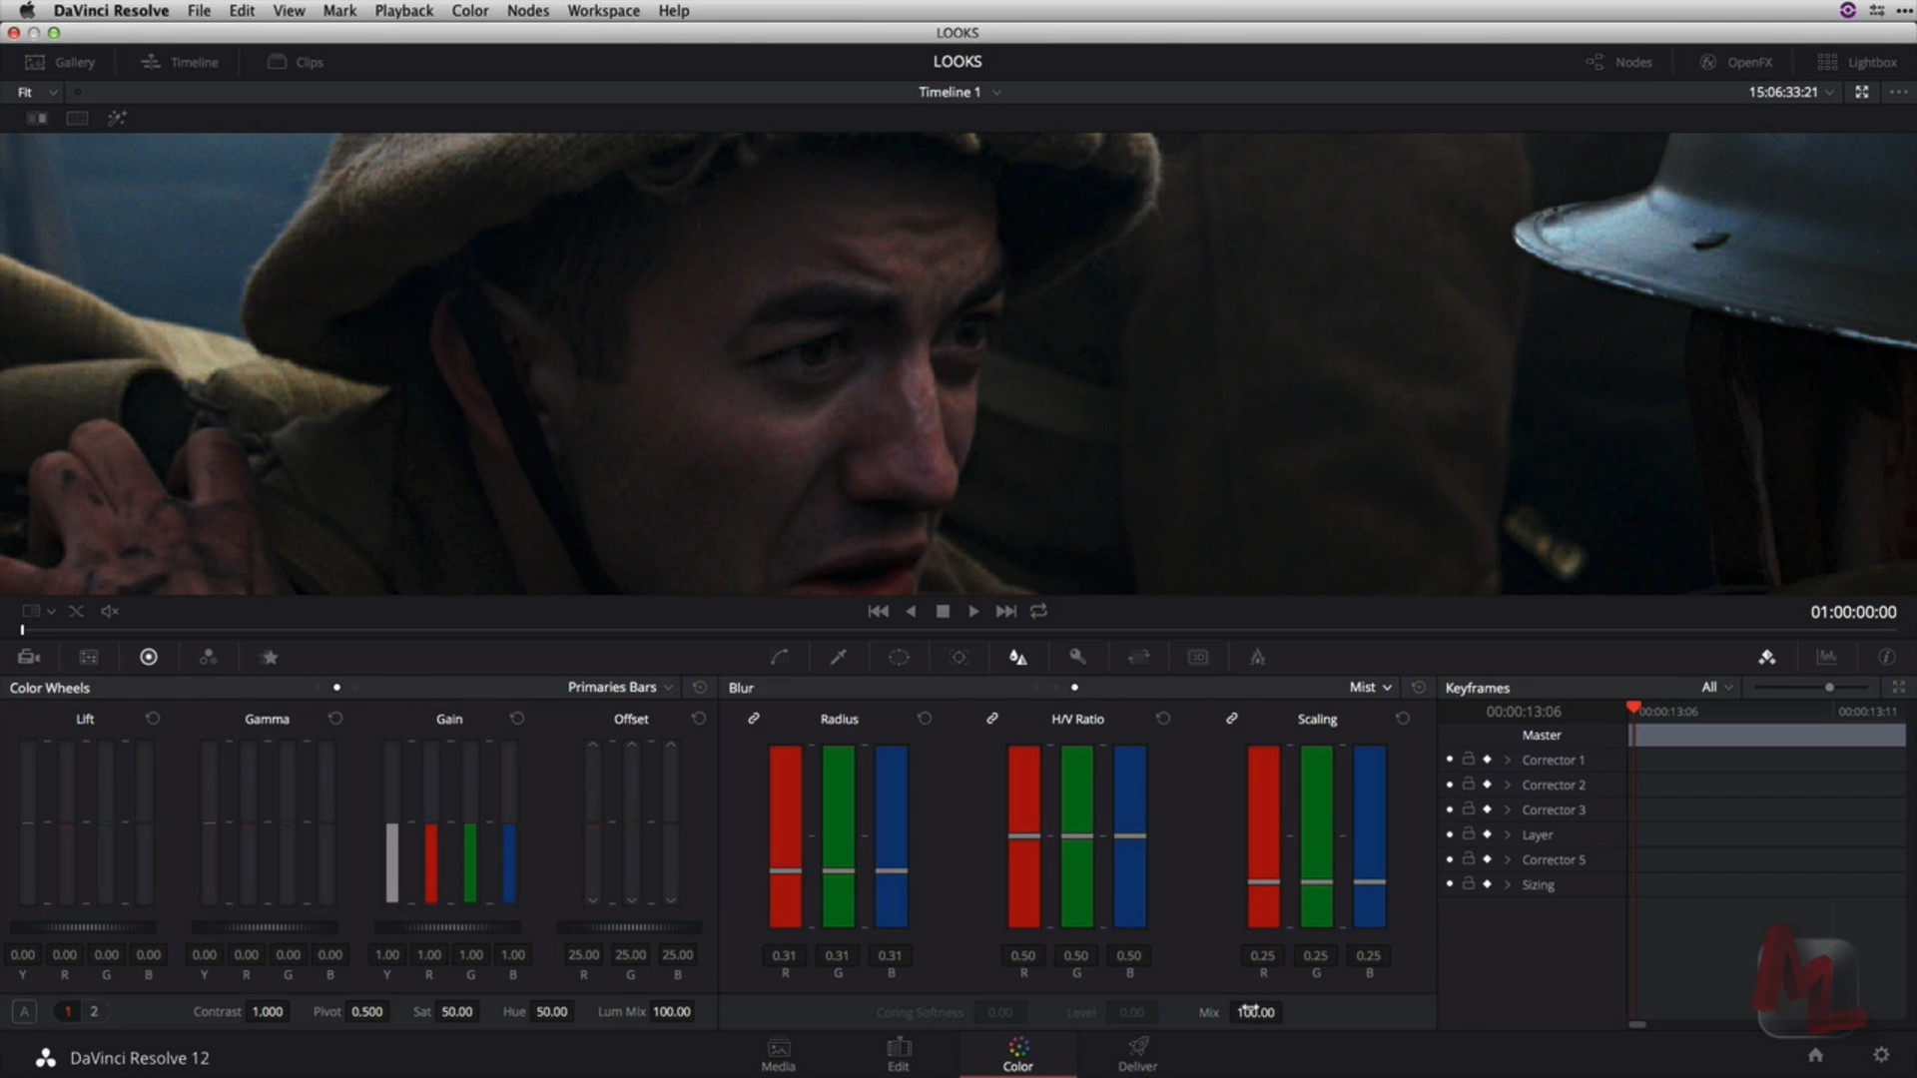The image size is (1917, 1078).
Task: Toggle the H/V Ratio channel link
Action: click(992, 719)
